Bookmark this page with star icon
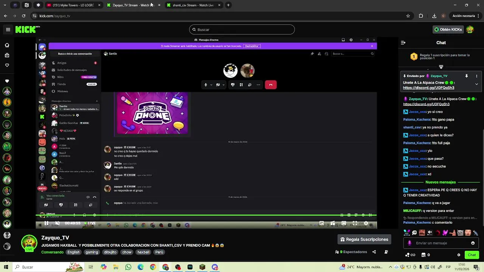This screenshot has width=484, height=272. click(408, 16)
